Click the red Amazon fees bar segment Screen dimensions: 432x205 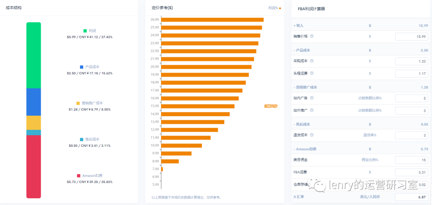[34, 167]
